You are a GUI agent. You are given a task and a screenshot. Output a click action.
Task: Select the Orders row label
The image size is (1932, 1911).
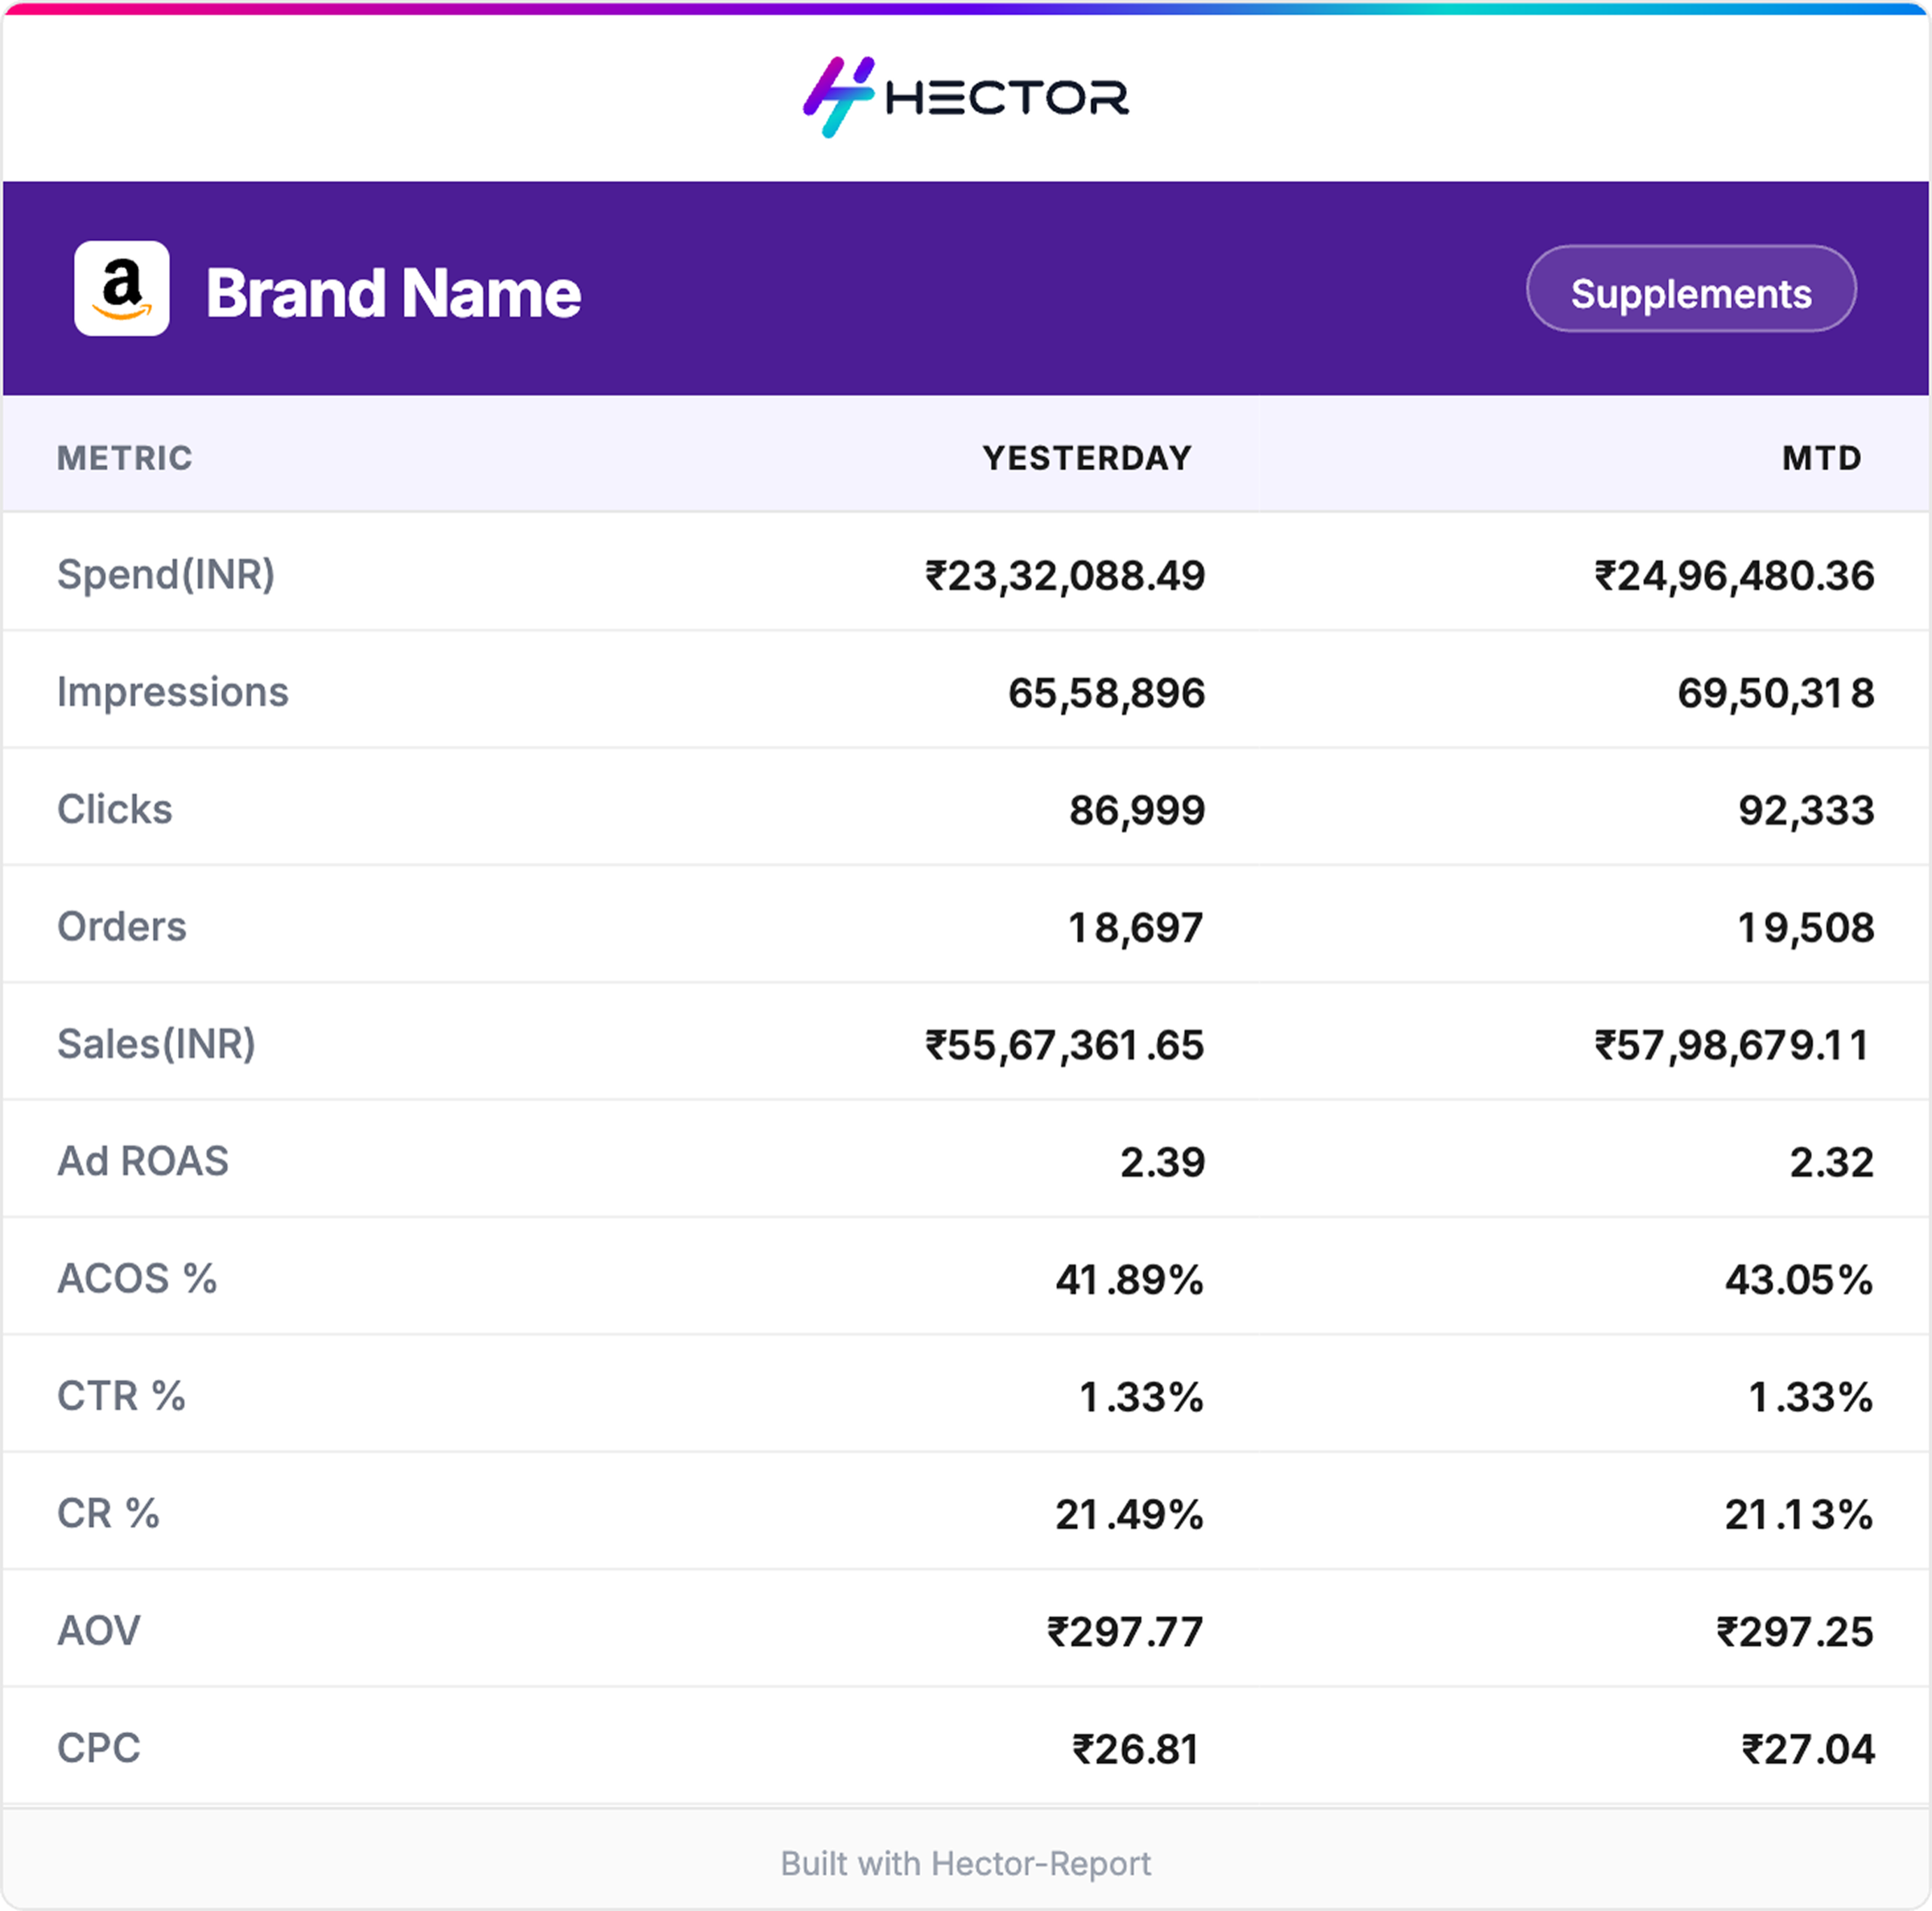click(x=122, y=927)
